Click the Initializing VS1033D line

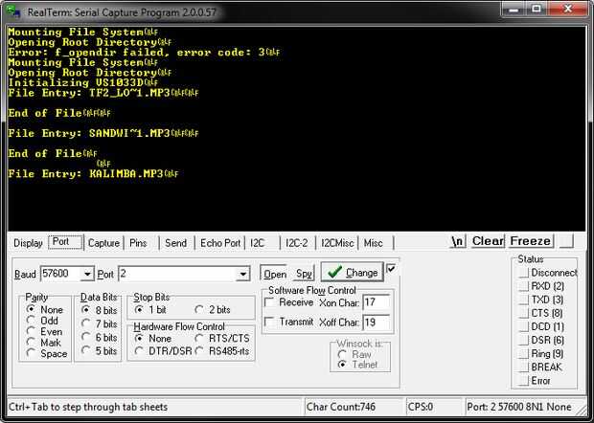[83, 82]
